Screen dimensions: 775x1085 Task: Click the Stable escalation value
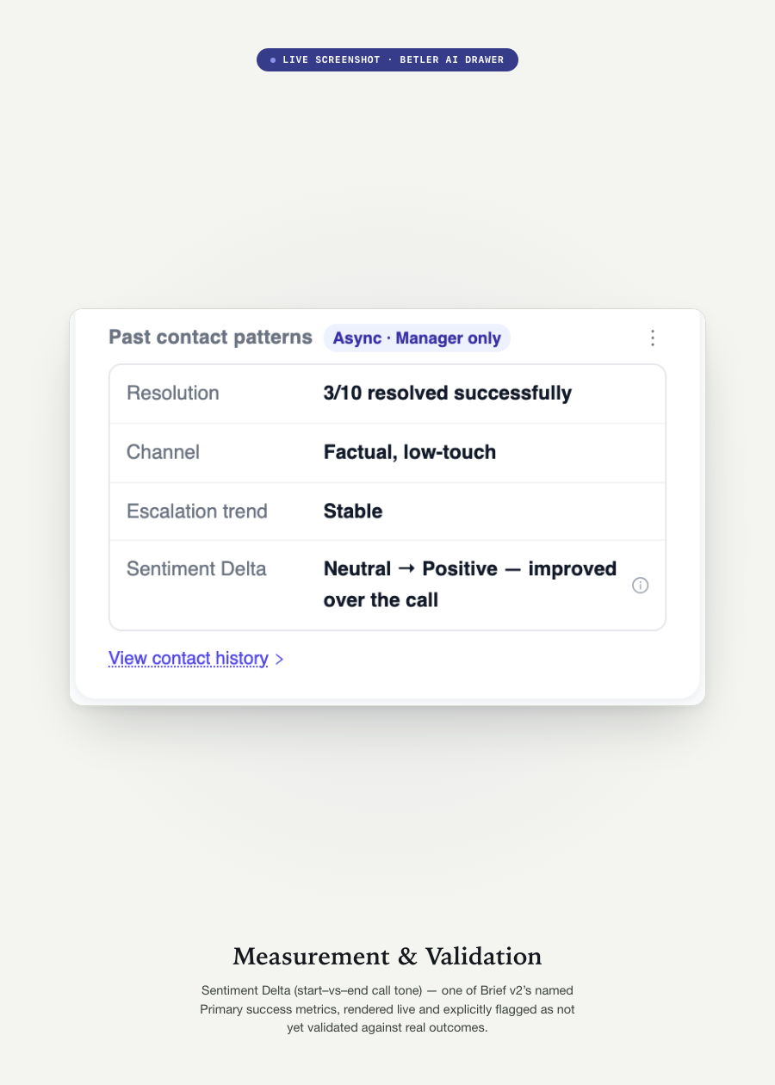point(353,512)
